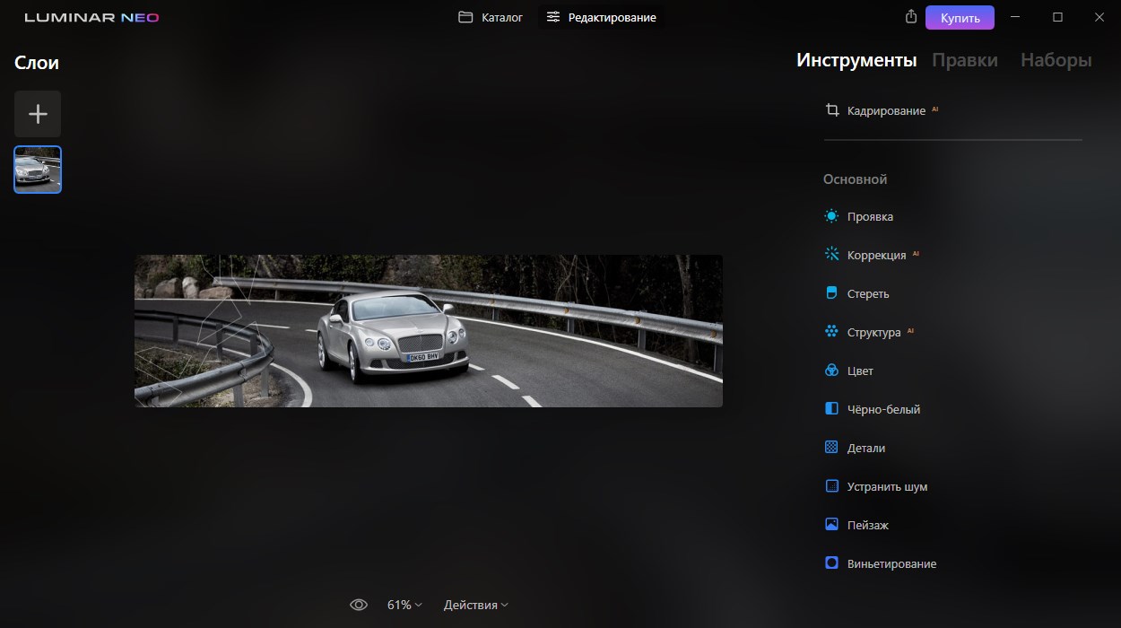Viewport: 1121px width, 628px height.
Task: Open the Пейзаж tool label
Action: (868, 526)
